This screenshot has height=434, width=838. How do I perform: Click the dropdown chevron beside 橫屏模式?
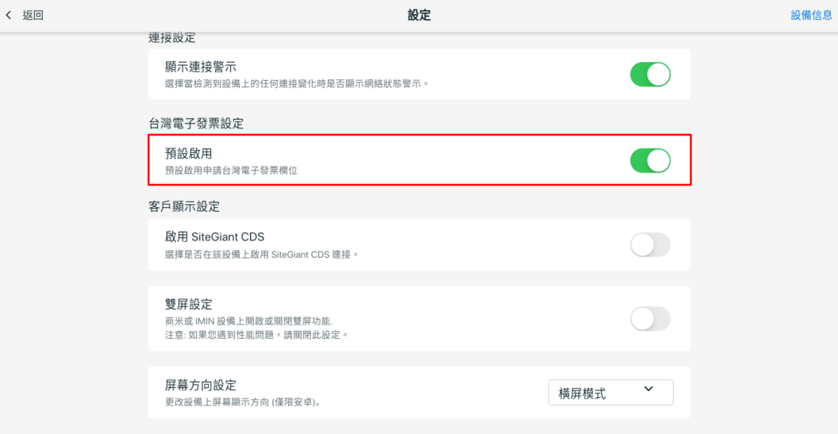(x=648, y=390)
